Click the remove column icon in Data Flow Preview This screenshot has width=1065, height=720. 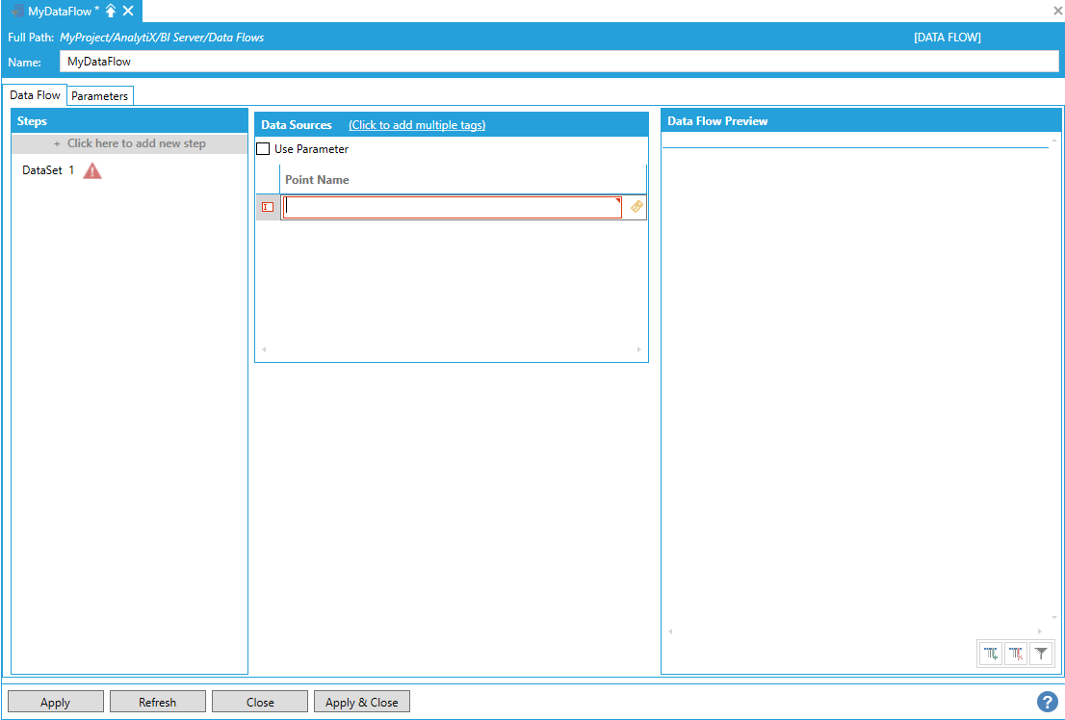point(1016,655)
